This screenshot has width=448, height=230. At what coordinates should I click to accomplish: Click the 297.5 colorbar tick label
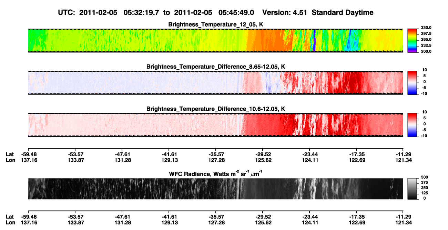tap(426, 33)
